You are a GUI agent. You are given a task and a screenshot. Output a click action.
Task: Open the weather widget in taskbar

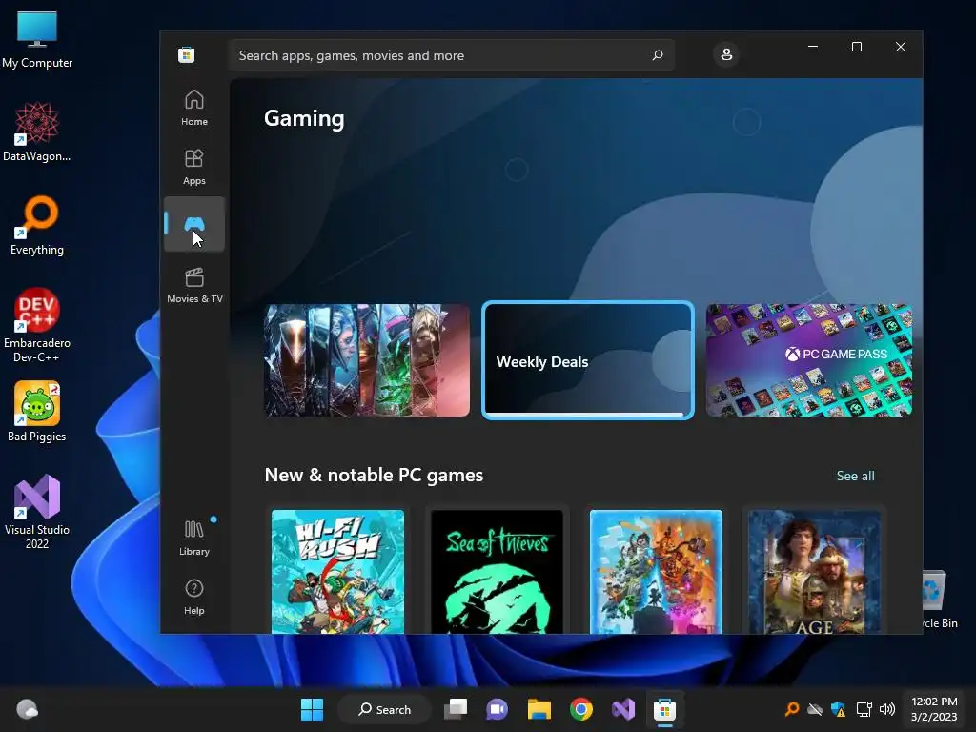28,709
